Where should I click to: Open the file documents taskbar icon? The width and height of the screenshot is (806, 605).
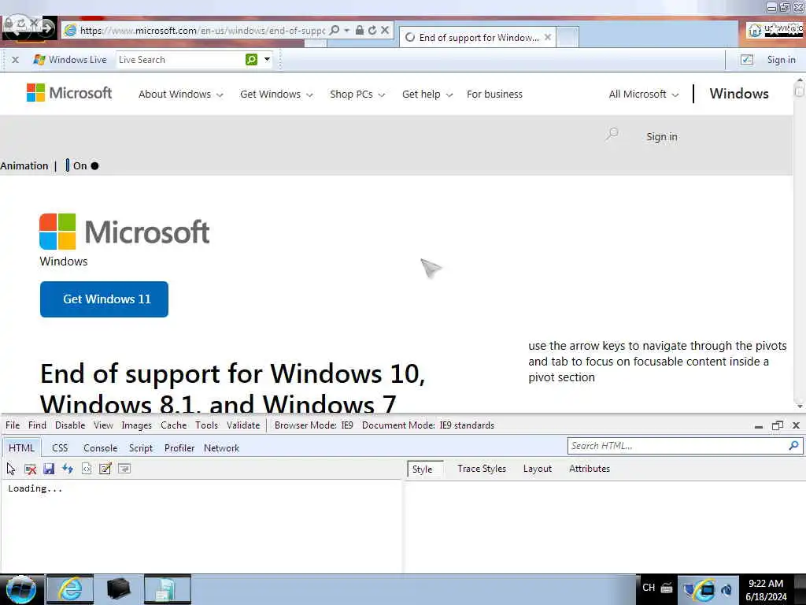(168, 589)
